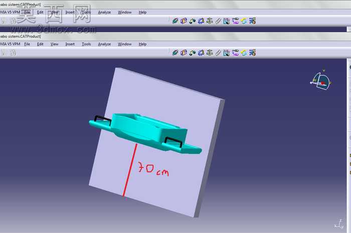Open the Tools menu in the lower window

coord(86,44)
